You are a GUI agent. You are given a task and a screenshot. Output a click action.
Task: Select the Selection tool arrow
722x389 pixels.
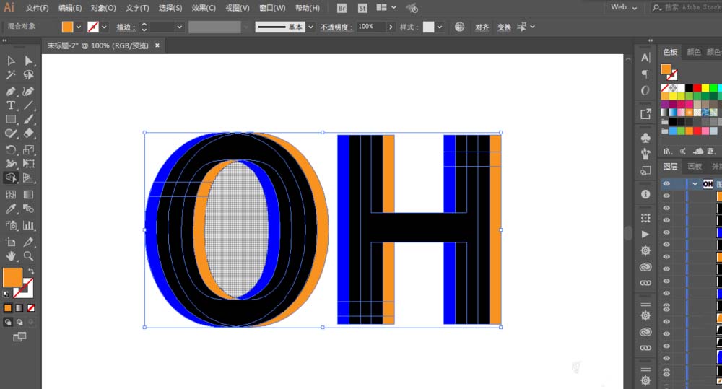(11, 61)
